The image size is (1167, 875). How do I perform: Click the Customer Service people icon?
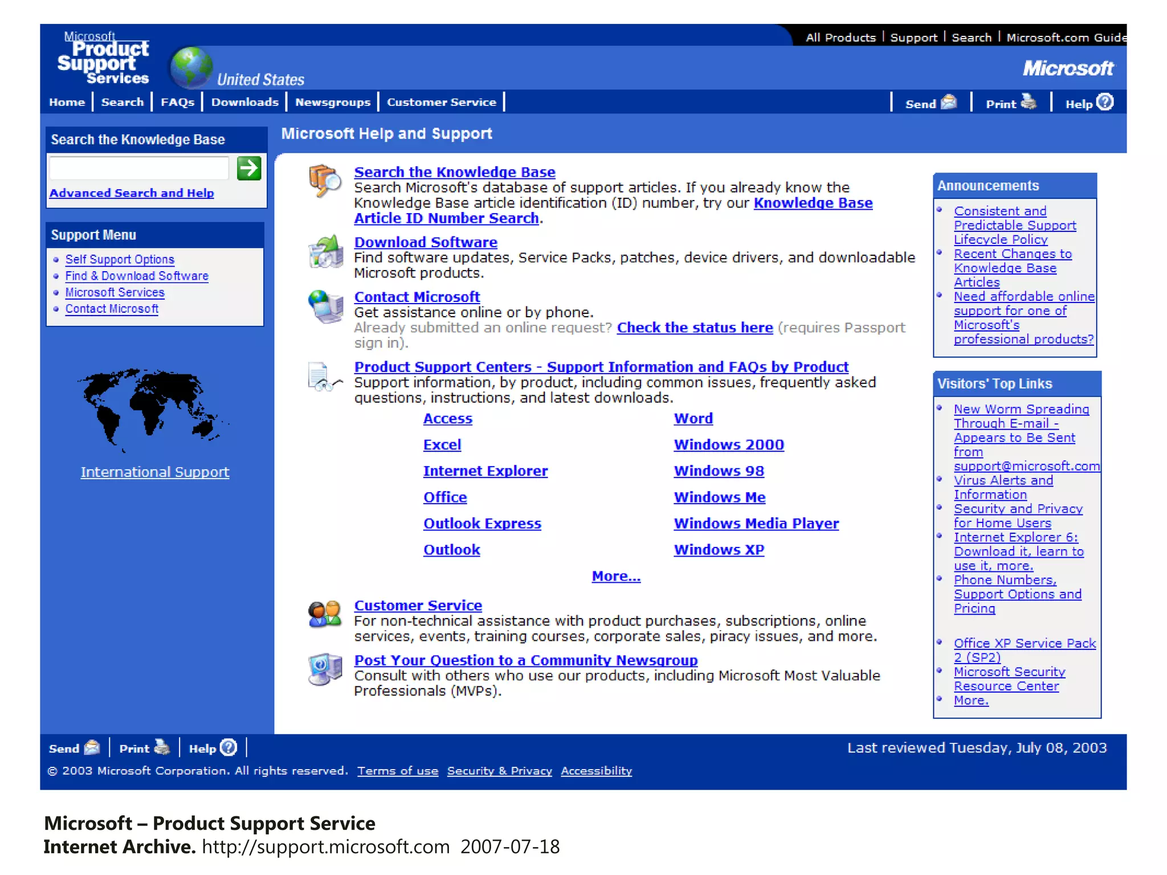tap(325, 614)
